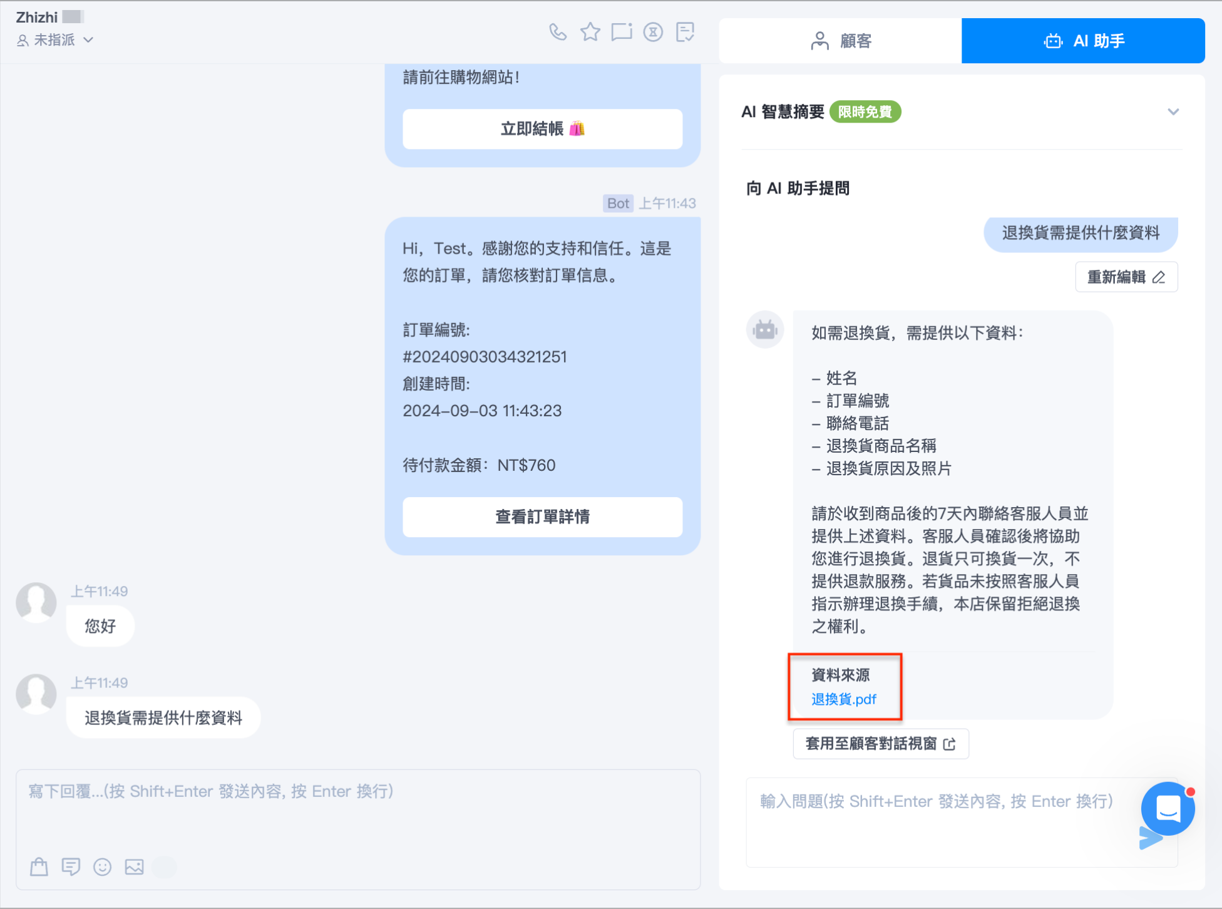The image size is (1222, 909).
Task: Click the Zhizhi customer name
Action: pos(37,17)
